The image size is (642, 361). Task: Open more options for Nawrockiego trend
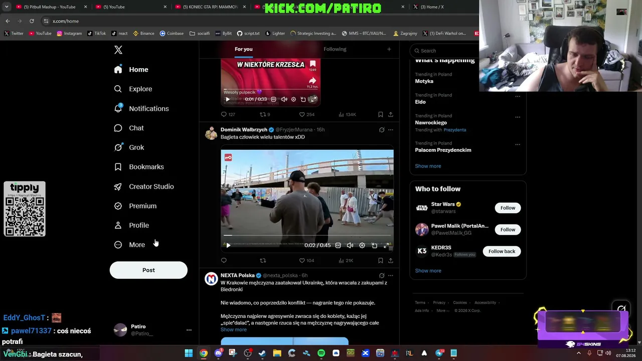coord(518,117)
